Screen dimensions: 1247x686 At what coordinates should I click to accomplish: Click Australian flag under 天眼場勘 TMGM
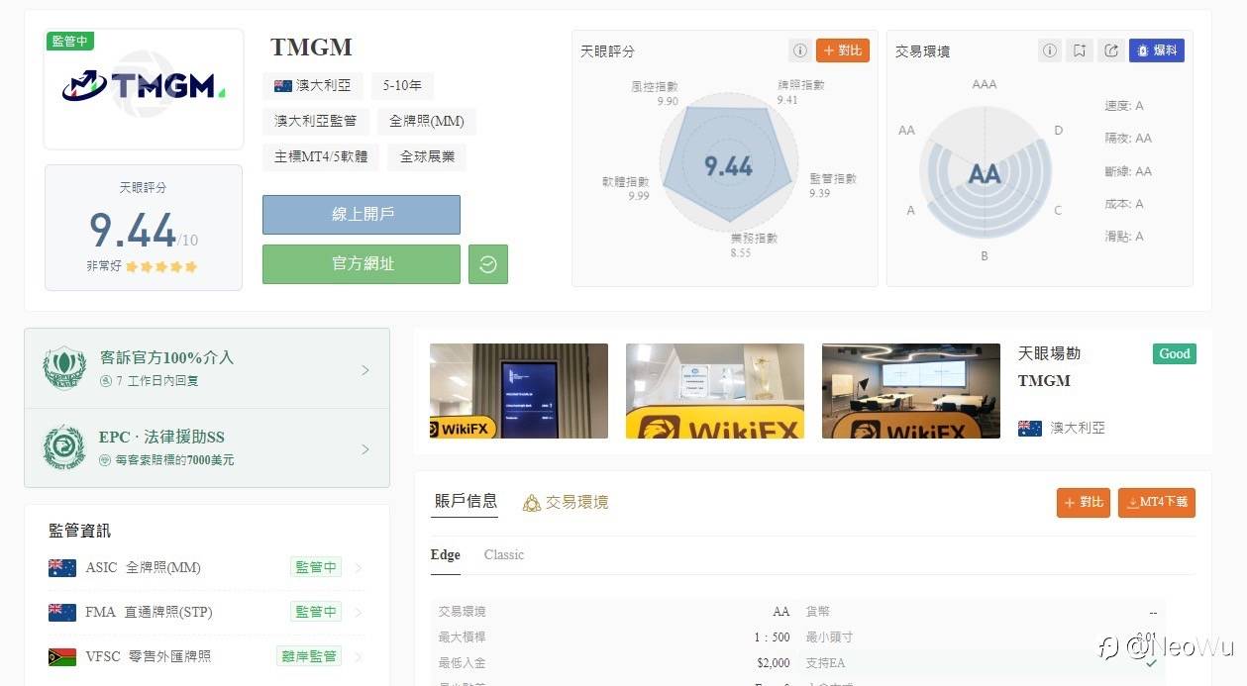pos(1030,429)
